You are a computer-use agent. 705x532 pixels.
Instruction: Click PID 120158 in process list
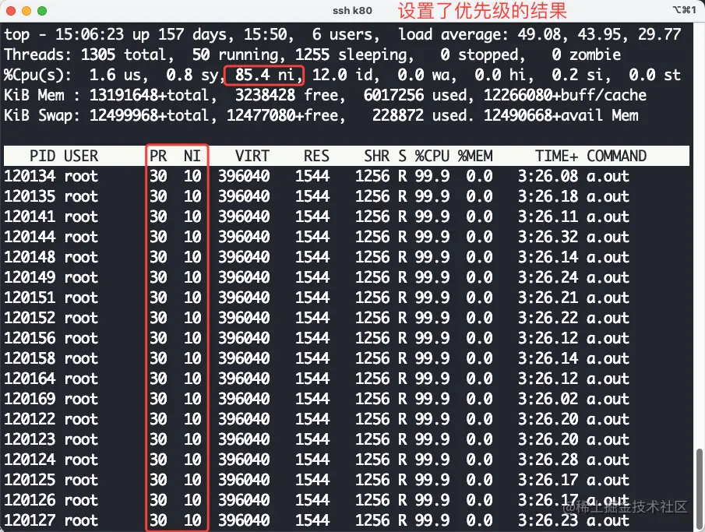(x=30, y=358)
